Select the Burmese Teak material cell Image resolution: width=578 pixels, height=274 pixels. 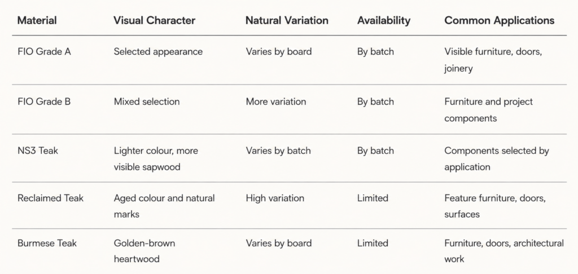click(47, 243)
